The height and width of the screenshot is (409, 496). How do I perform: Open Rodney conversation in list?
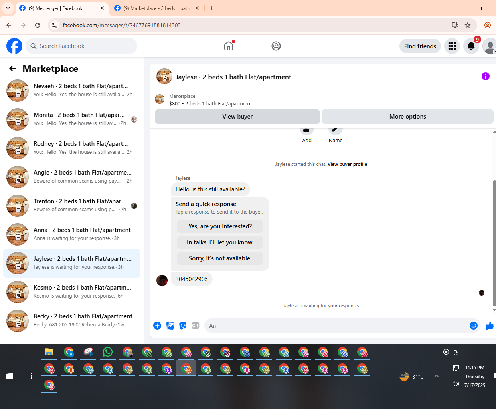pos(72,148)
